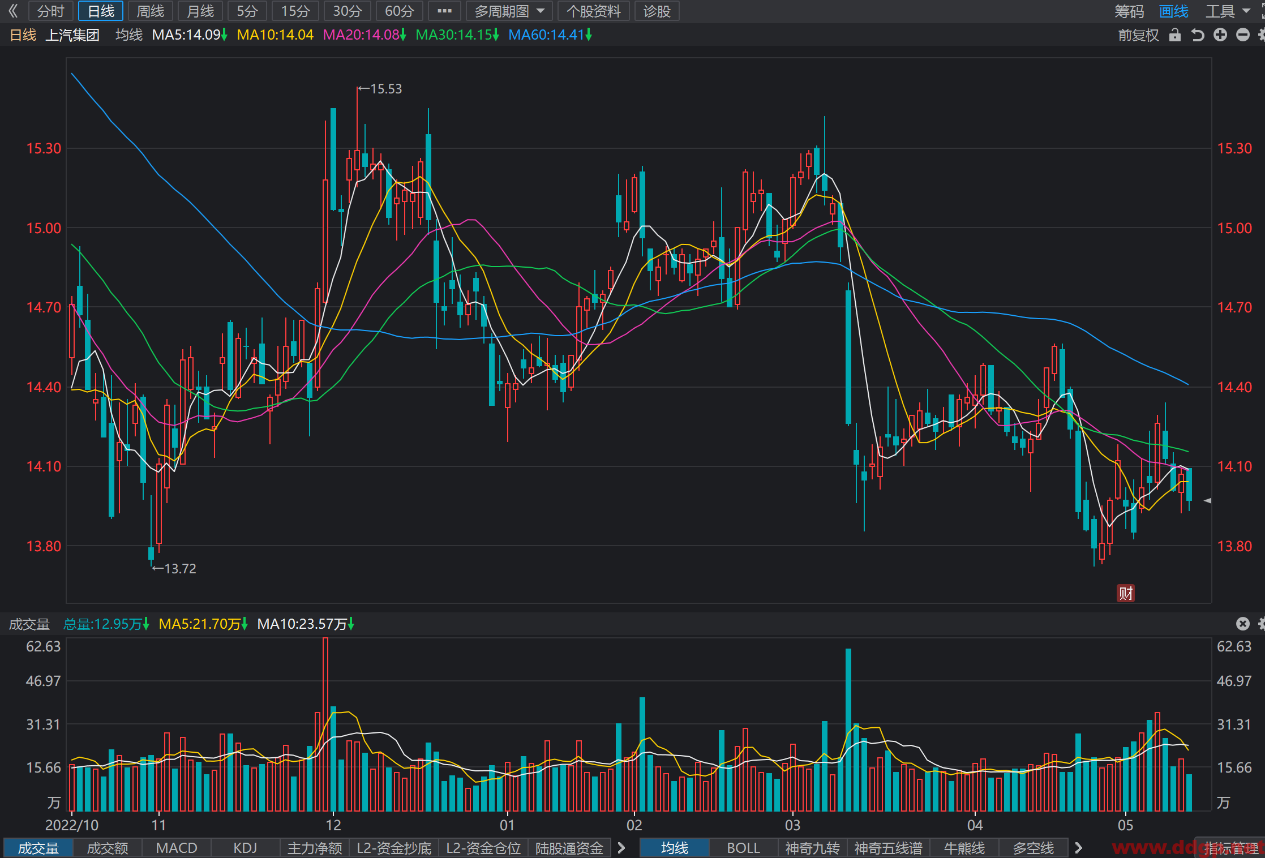Click the 2022/10 date label on time axis

tap(72, 825)
